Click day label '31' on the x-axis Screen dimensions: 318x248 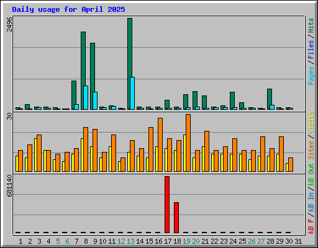(298, 241)
